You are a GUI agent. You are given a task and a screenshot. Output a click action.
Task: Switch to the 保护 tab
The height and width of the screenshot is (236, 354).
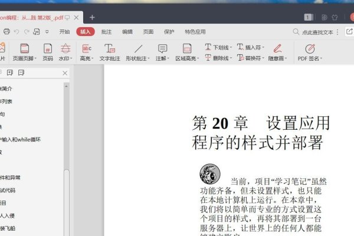coord(169,32)
